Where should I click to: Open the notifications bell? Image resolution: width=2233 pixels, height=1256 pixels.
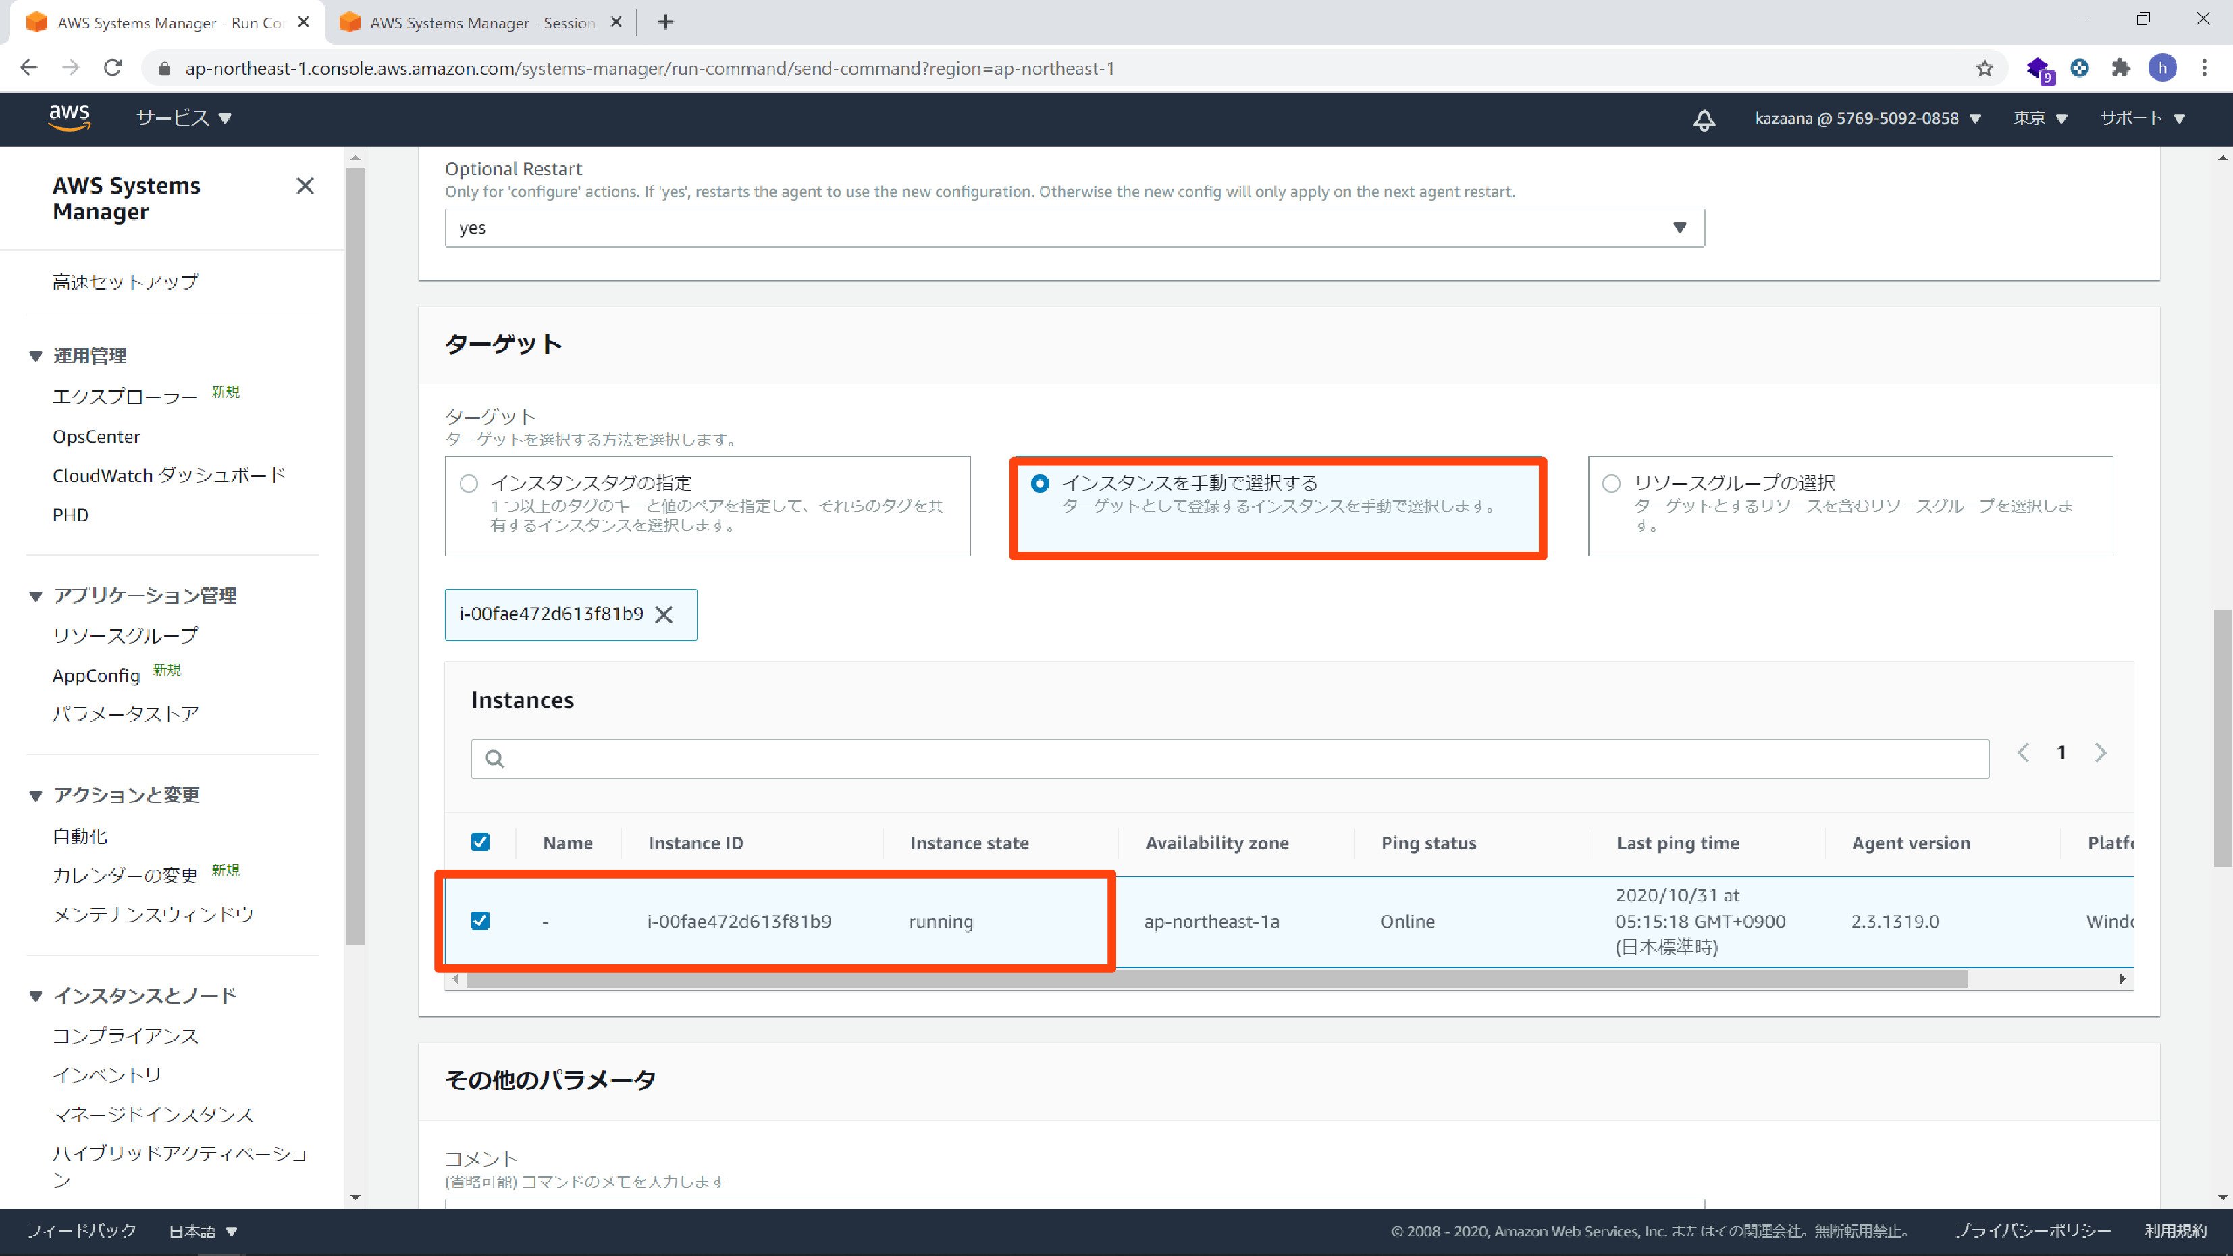click(1704, 119)
